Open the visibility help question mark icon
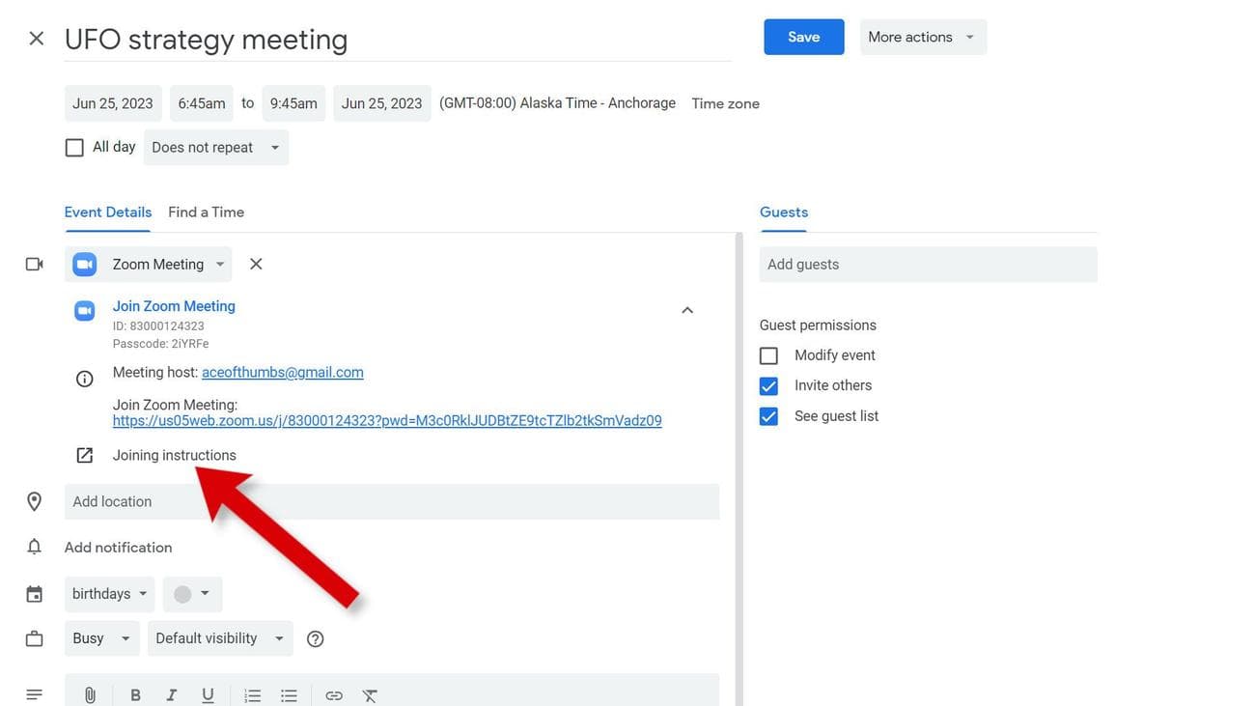This screenshot has height=706, width=1255. click(x=315, y=638)
